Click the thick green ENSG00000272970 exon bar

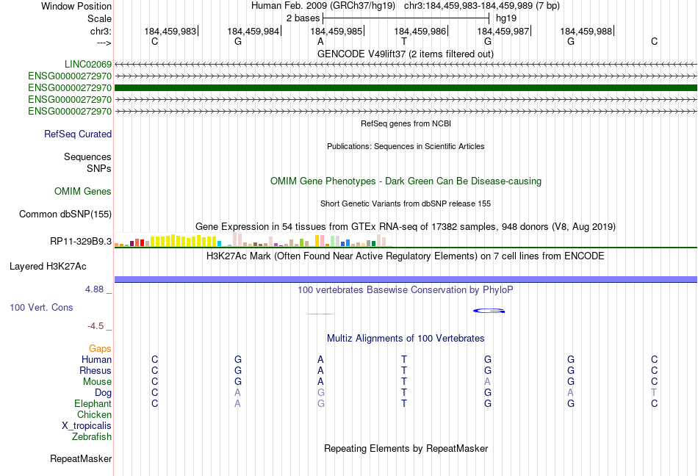(x=406, y=87)
